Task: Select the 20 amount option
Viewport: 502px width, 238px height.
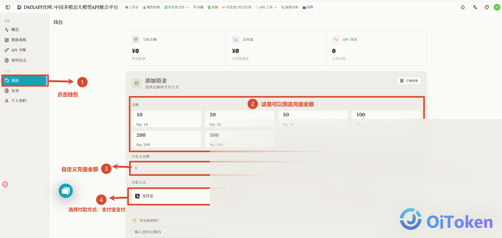Action: pyautogui.click(x=240, y=119)
